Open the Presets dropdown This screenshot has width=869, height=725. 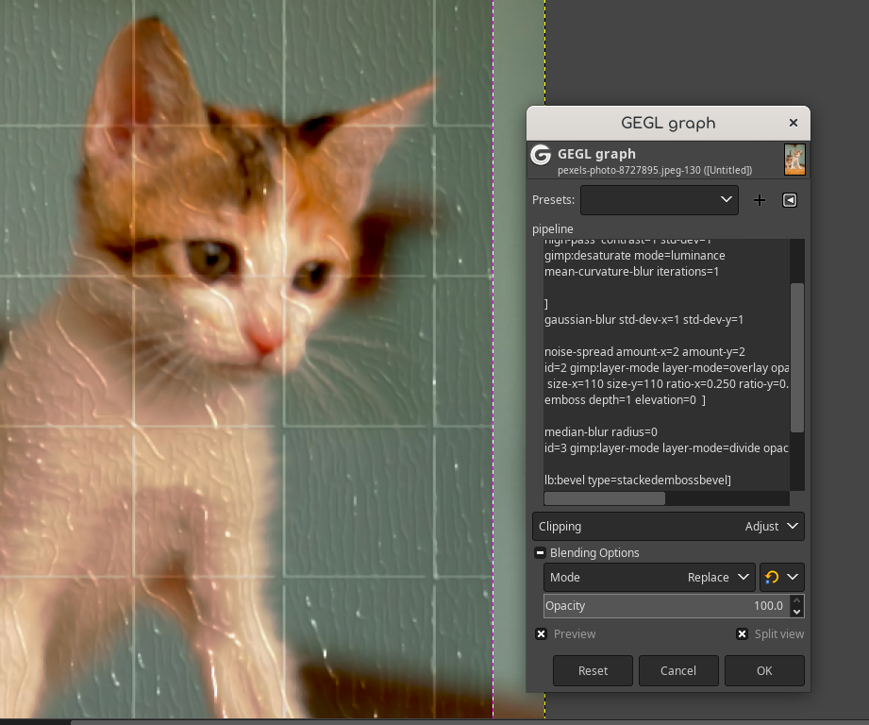click(x=659, y=200)
